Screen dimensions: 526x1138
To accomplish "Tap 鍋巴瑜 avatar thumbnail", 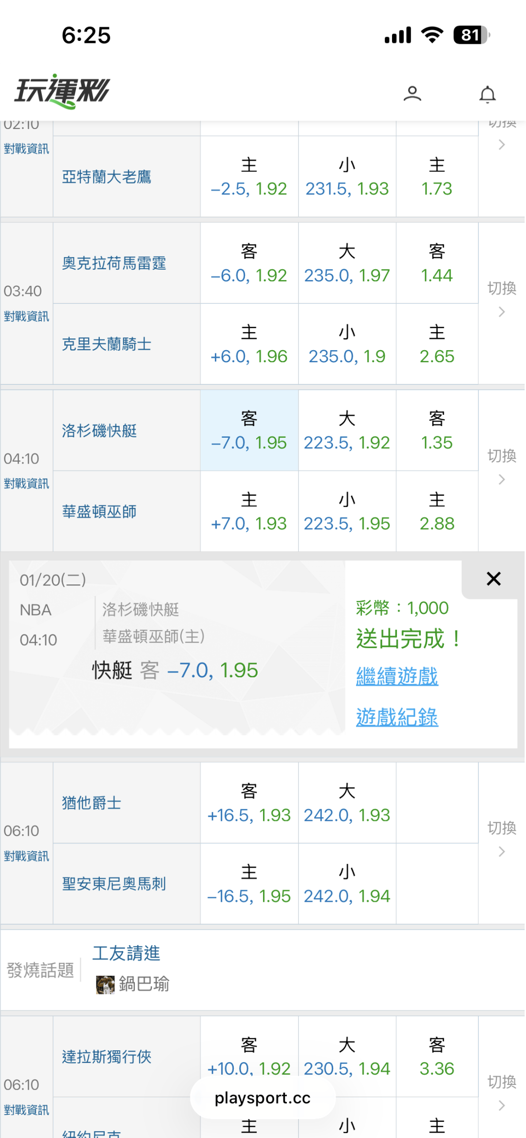I will tap(105, 984).
